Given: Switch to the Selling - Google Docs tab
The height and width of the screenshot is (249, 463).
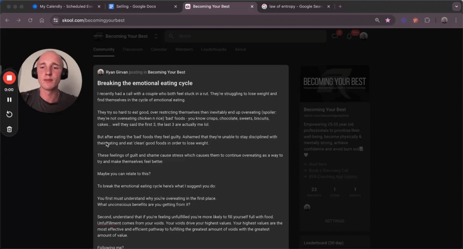Looking at the screenshot, I should pos(143,6).
